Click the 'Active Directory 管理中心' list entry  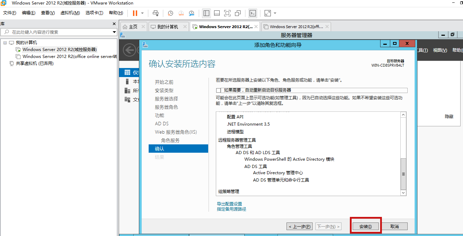[x=278, y=173]
